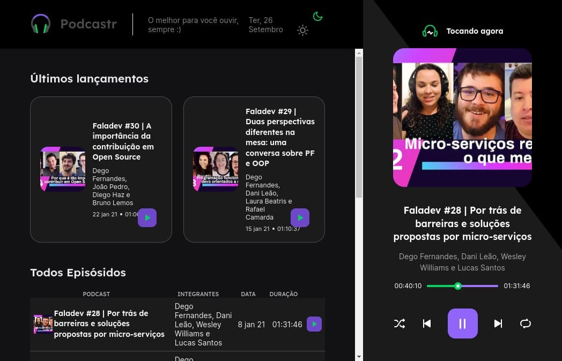Switch to dark theme with moon icon
This screenshot has height=361, width=562.
coord(317,16)
